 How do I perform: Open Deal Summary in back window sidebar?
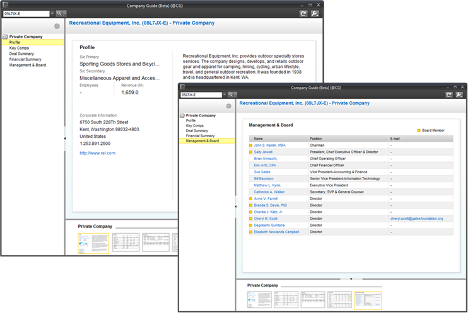tap(21, 54)
